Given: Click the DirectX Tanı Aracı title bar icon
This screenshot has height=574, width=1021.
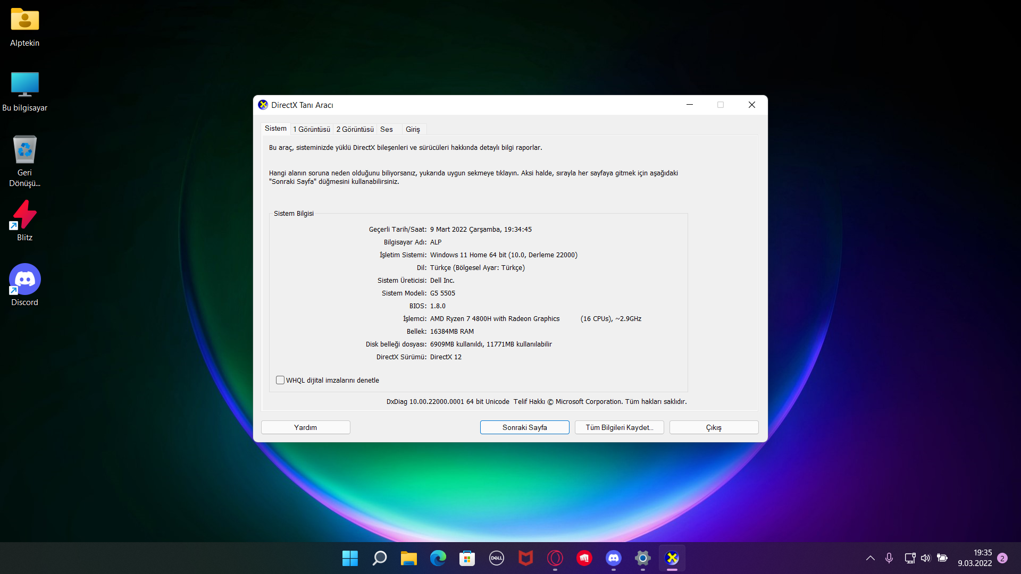Looking at the screenshot, I should (263, 105).
